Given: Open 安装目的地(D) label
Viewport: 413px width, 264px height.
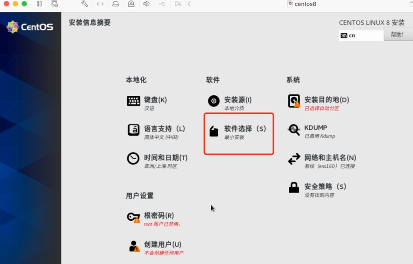Looking at the screenshot, I should click(327, 100).
